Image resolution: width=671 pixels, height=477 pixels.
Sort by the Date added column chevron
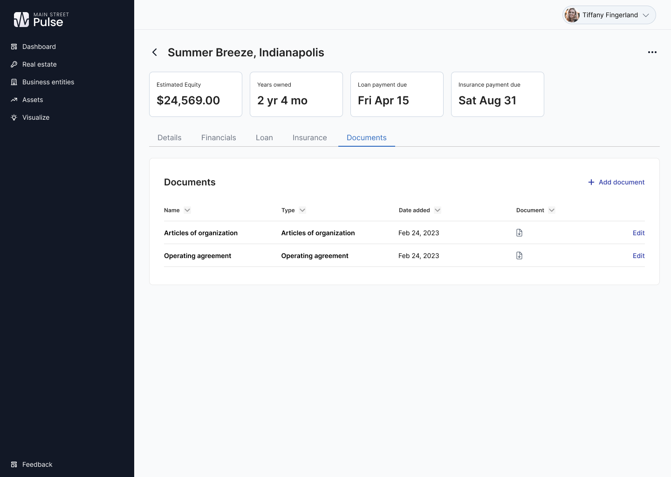pyautogui.click(x=438, y=210)
